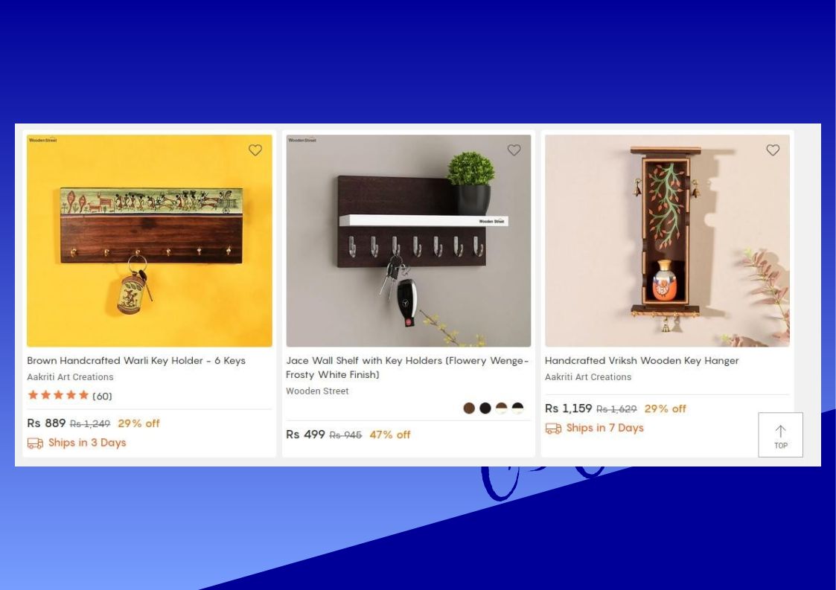Image resolution: width=836 pixels, height=590 pixels.
Task: Click truck icon beside Ships in 7 Days
Action: 553,428
